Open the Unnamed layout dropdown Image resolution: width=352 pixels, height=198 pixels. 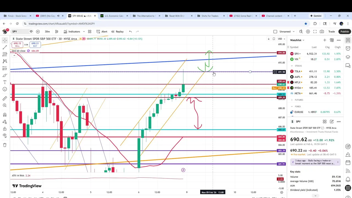point(287,32)
